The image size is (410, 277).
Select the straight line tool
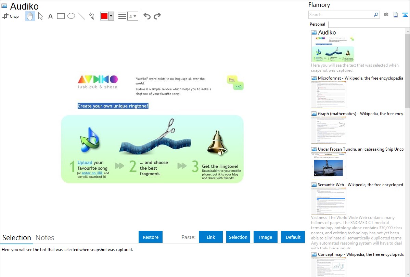(81, 16)
